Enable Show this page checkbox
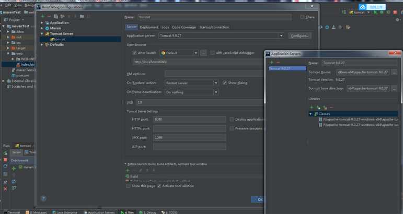This screenshot has height=214, width=403. pyautogui.click(x=128, y=186)
